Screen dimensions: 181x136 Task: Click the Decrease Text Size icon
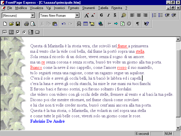pyautogui.click(x=93, y=15)
